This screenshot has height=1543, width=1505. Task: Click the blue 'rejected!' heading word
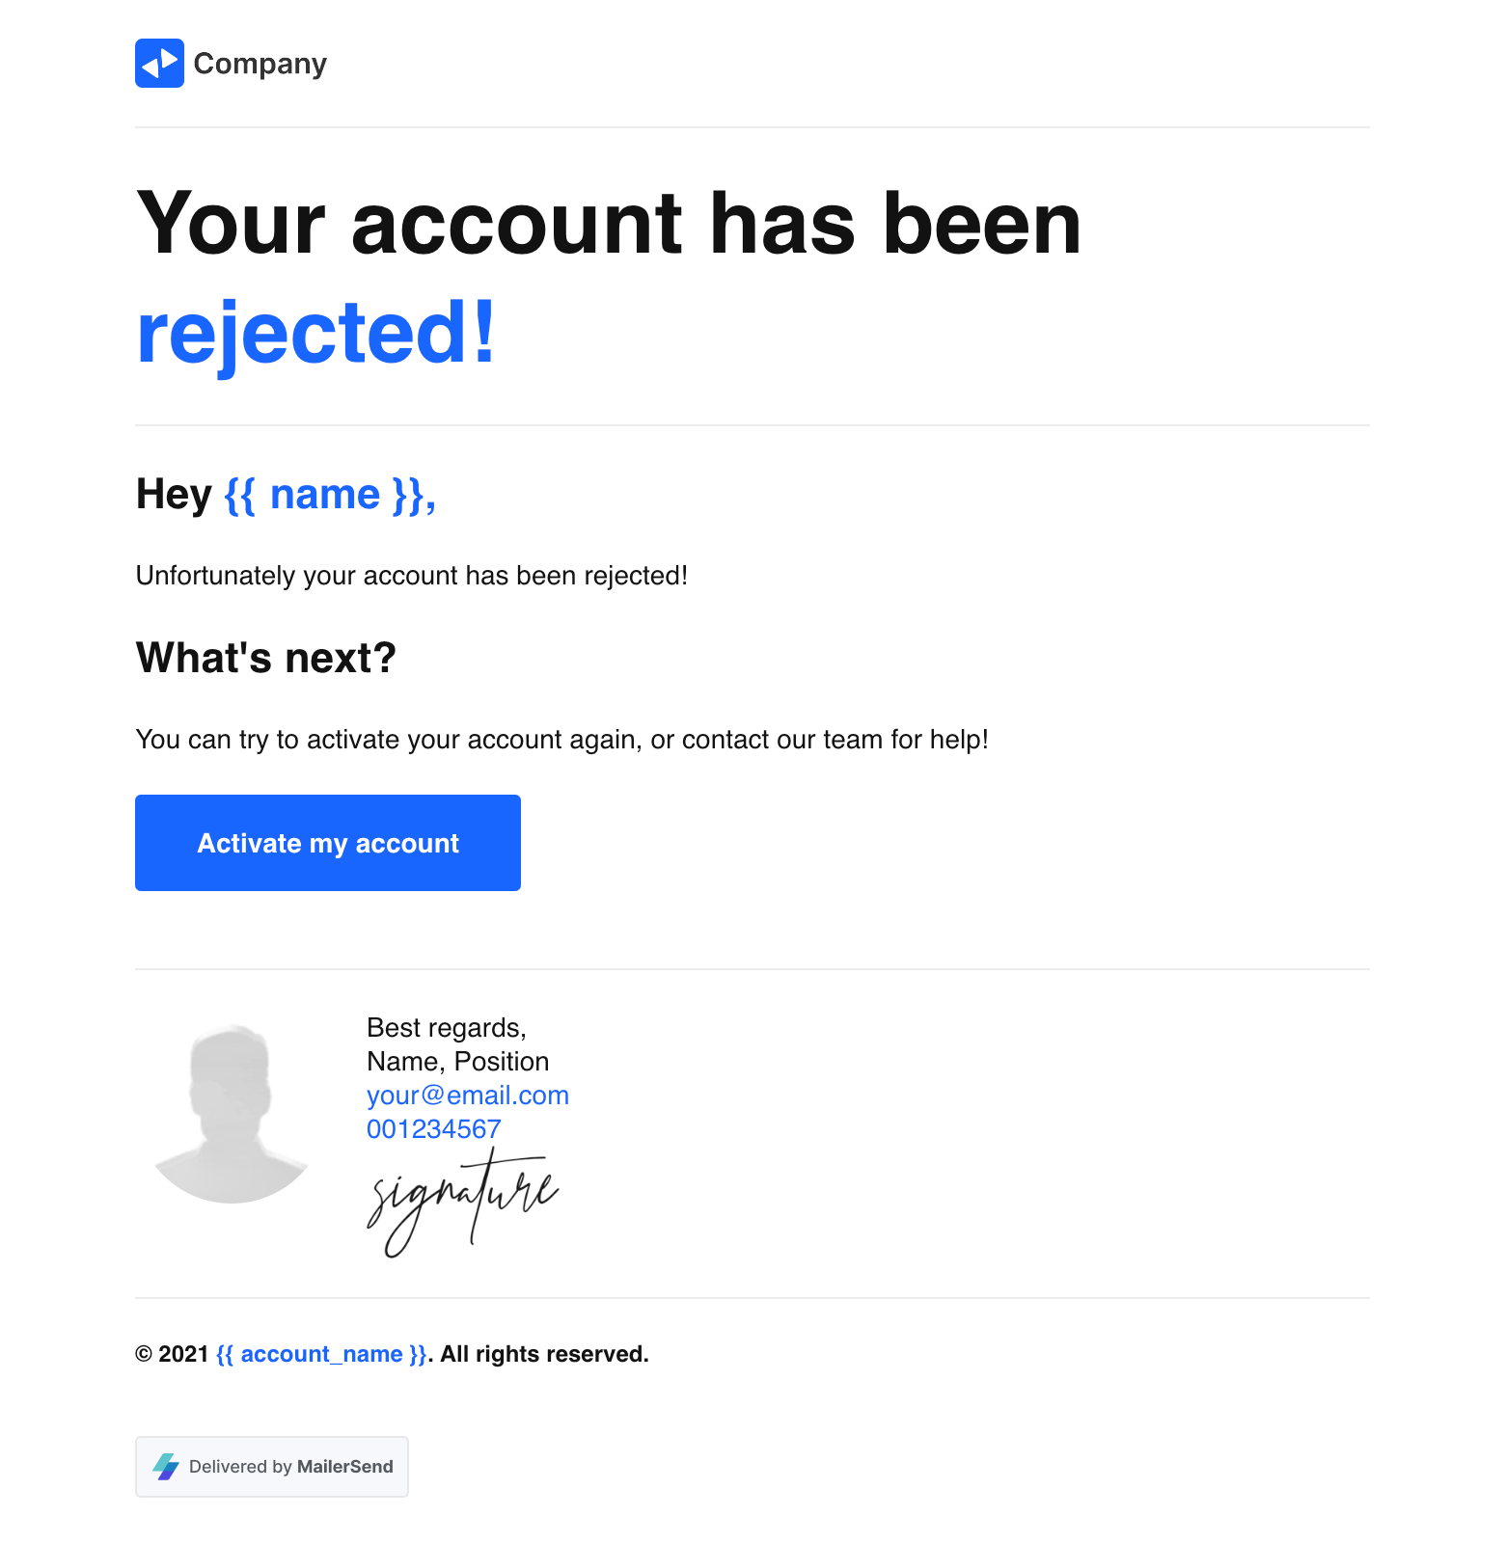pyautogui.click(x=315, y=333)
